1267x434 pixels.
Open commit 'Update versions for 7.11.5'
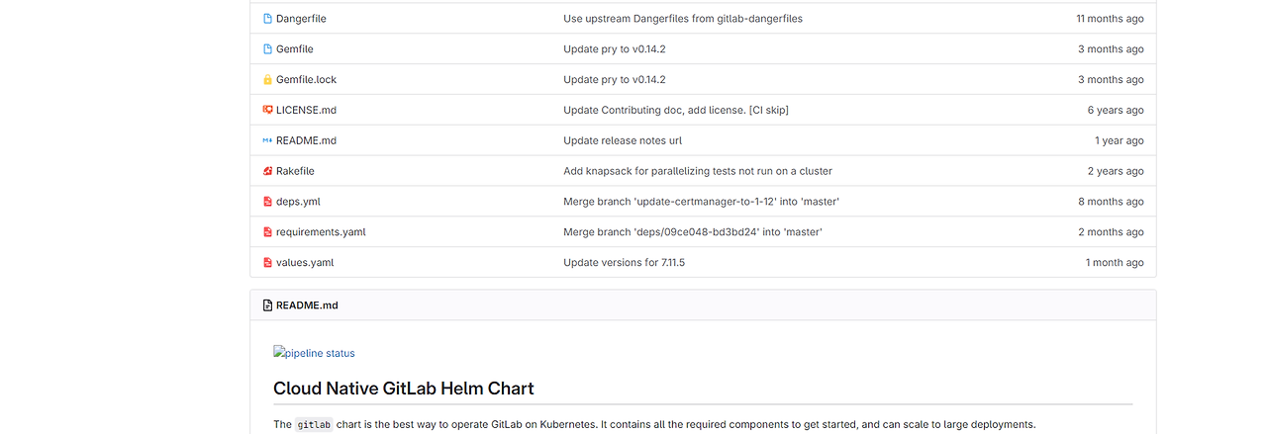point(625,263)
